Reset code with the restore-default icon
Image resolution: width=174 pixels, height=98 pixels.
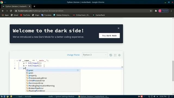coord(111,55)
